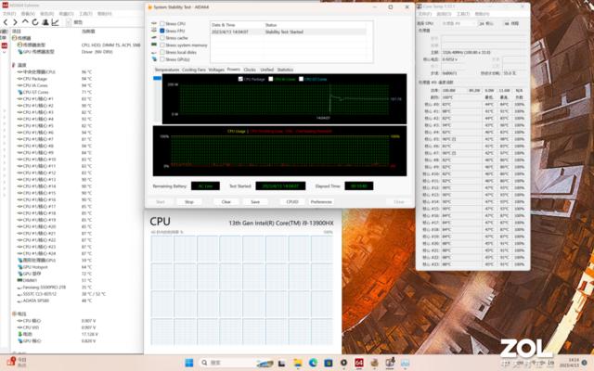The image size is (594, 371).
Task: Go back using AIDA64 toolbar back arrow
Action: click(x=6, y=22)
